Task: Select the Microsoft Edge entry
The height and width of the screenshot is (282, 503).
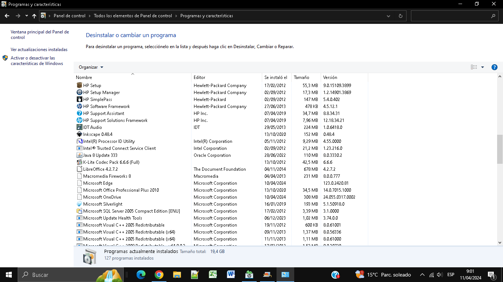Action: (x=221, y=183)
